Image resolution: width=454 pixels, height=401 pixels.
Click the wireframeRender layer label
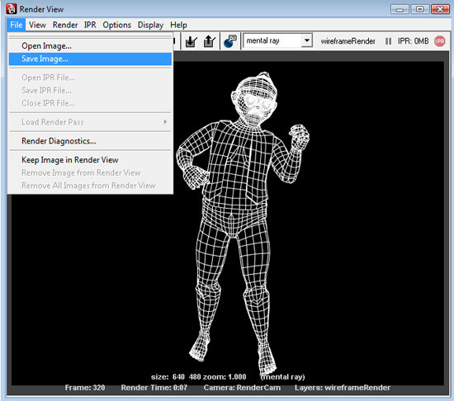coord(348,41)
